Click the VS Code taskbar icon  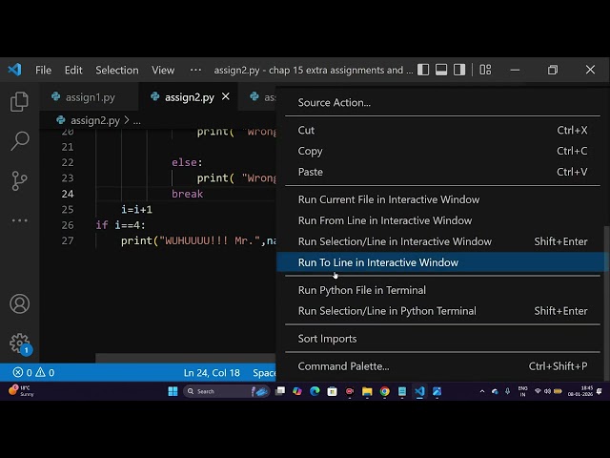[419, 391]
